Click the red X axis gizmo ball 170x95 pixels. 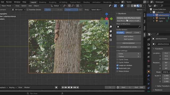(x=107, y=19)
